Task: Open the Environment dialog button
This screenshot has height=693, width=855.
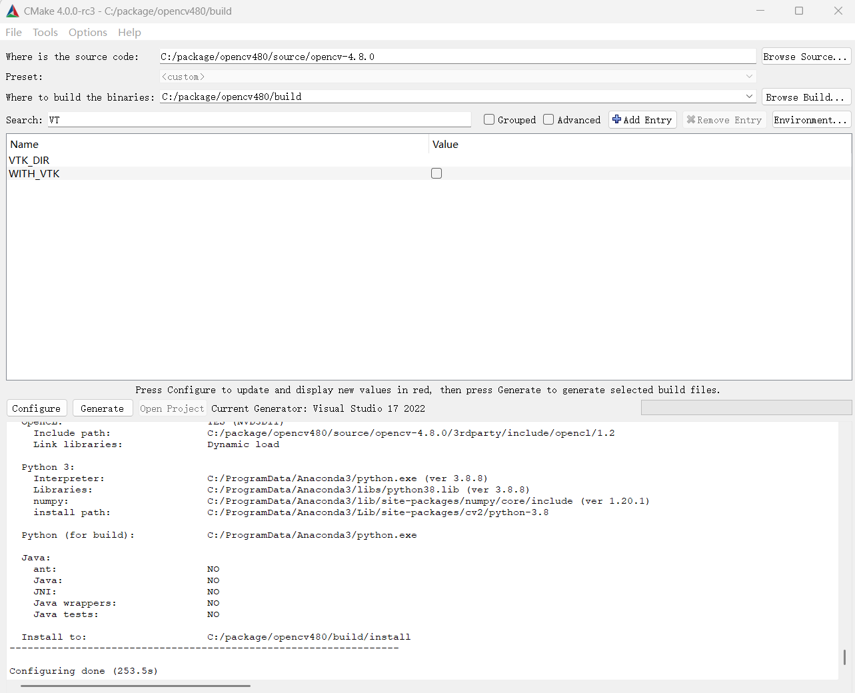Action: pyautogui.click(x=810, y=120)
